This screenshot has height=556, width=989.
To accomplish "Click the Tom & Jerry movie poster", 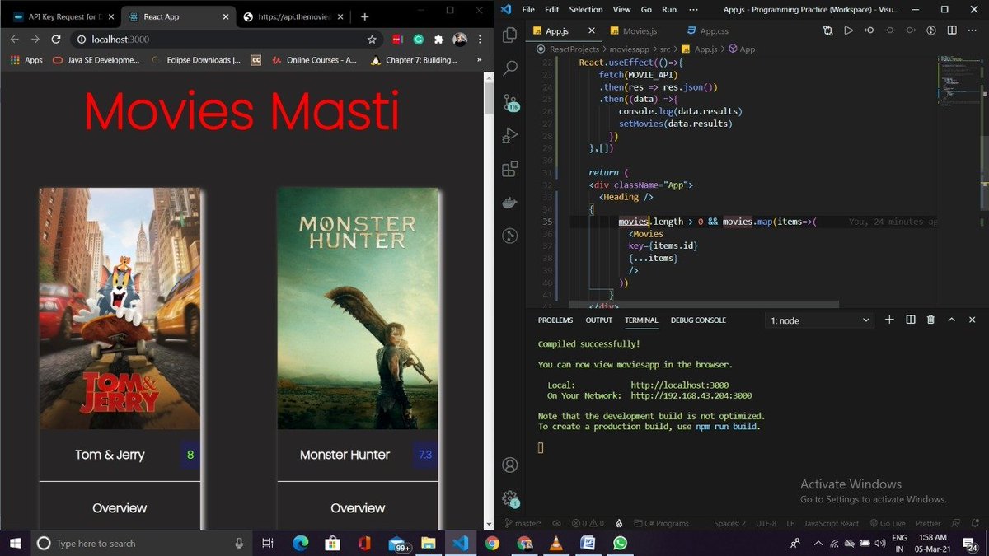I will pyautogui.click(x=120, y=308).
